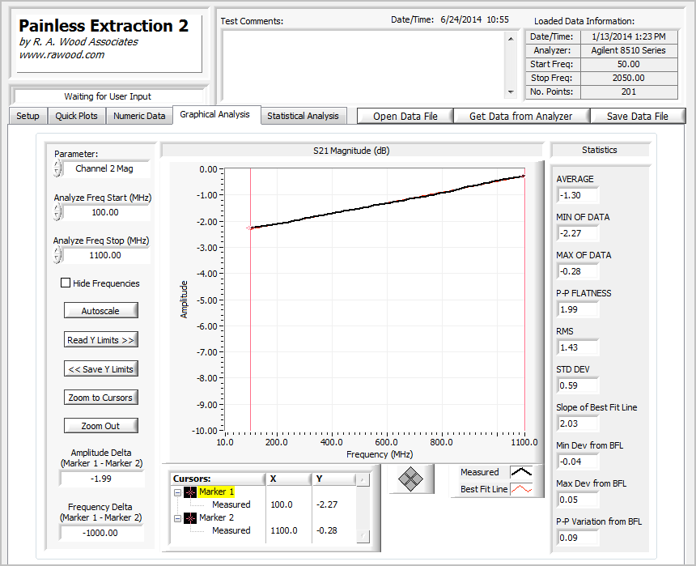Click the Marker 2 Y value -0.28
This screenshot has height=566, width=696.
point(327,530)
